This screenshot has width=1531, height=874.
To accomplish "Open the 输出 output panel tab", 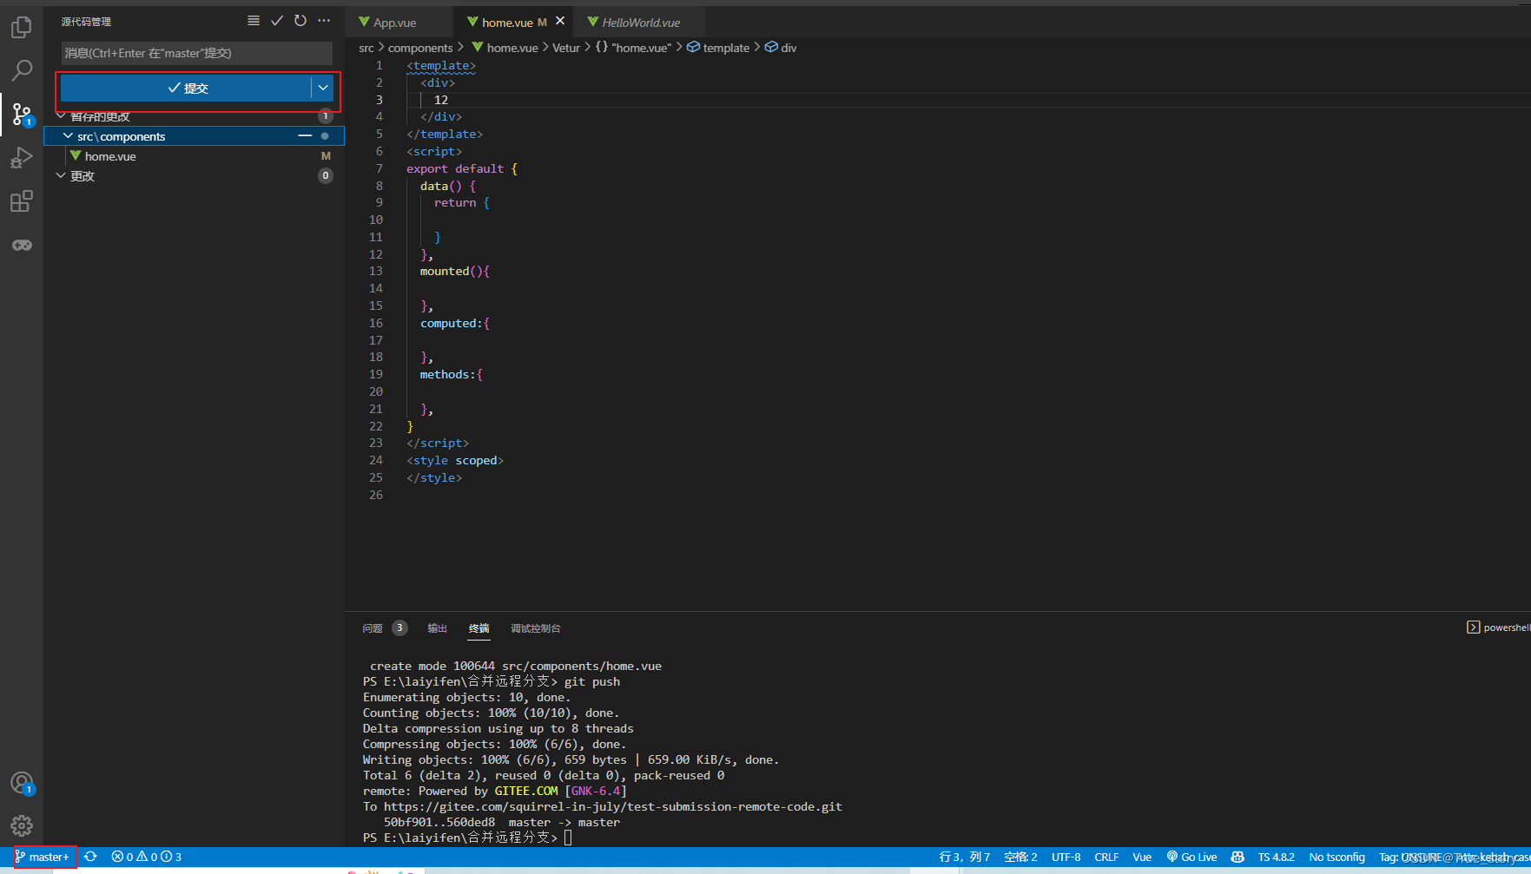I will [438, 628].
